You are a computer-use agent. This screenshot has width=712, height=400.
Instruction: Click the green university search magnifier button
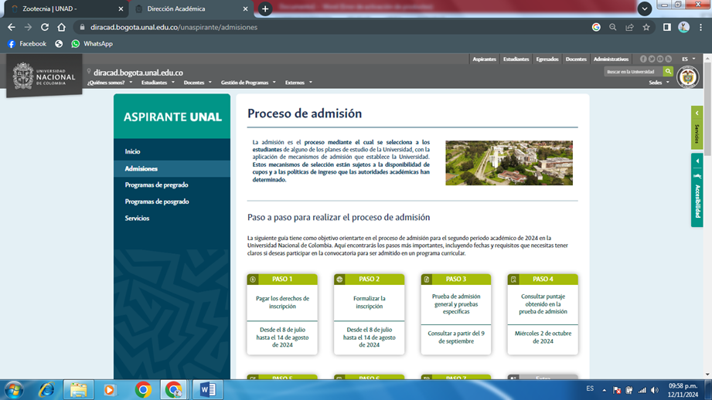coord(668,72)
